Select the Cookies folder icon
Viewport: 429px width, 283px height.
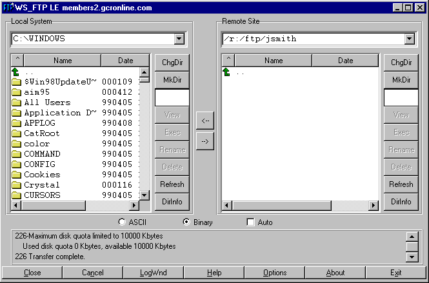[x=16, y=175]
